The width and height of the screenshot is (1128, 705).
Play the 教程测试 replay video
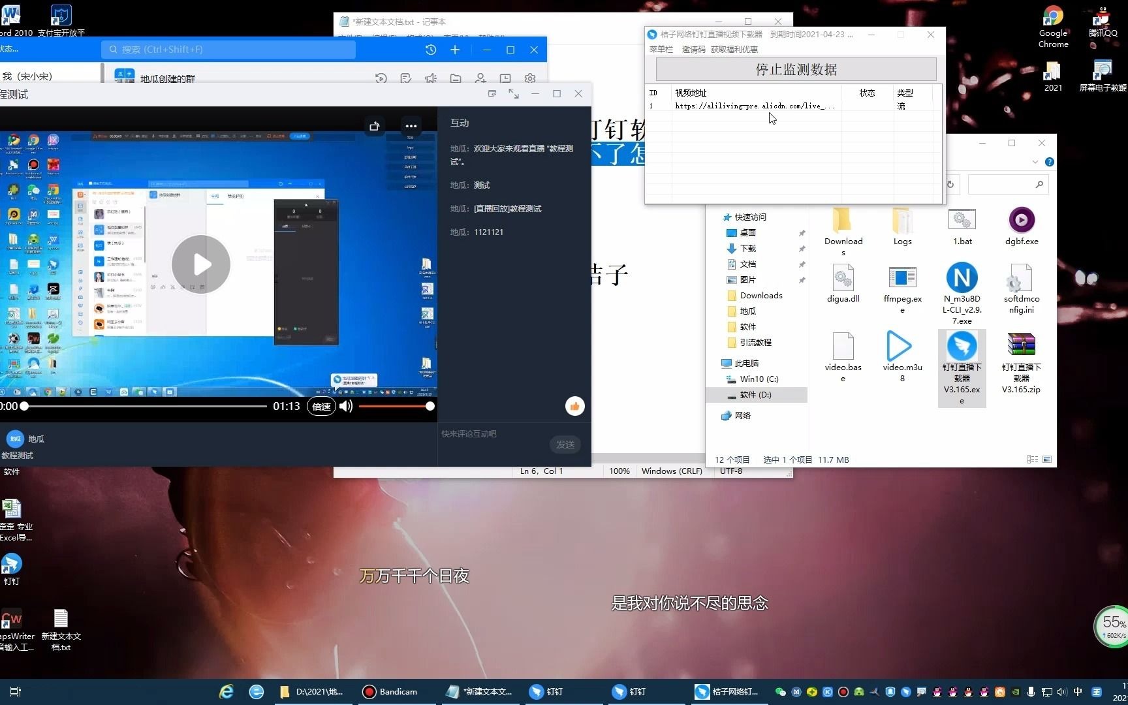(x=201, y=264)
